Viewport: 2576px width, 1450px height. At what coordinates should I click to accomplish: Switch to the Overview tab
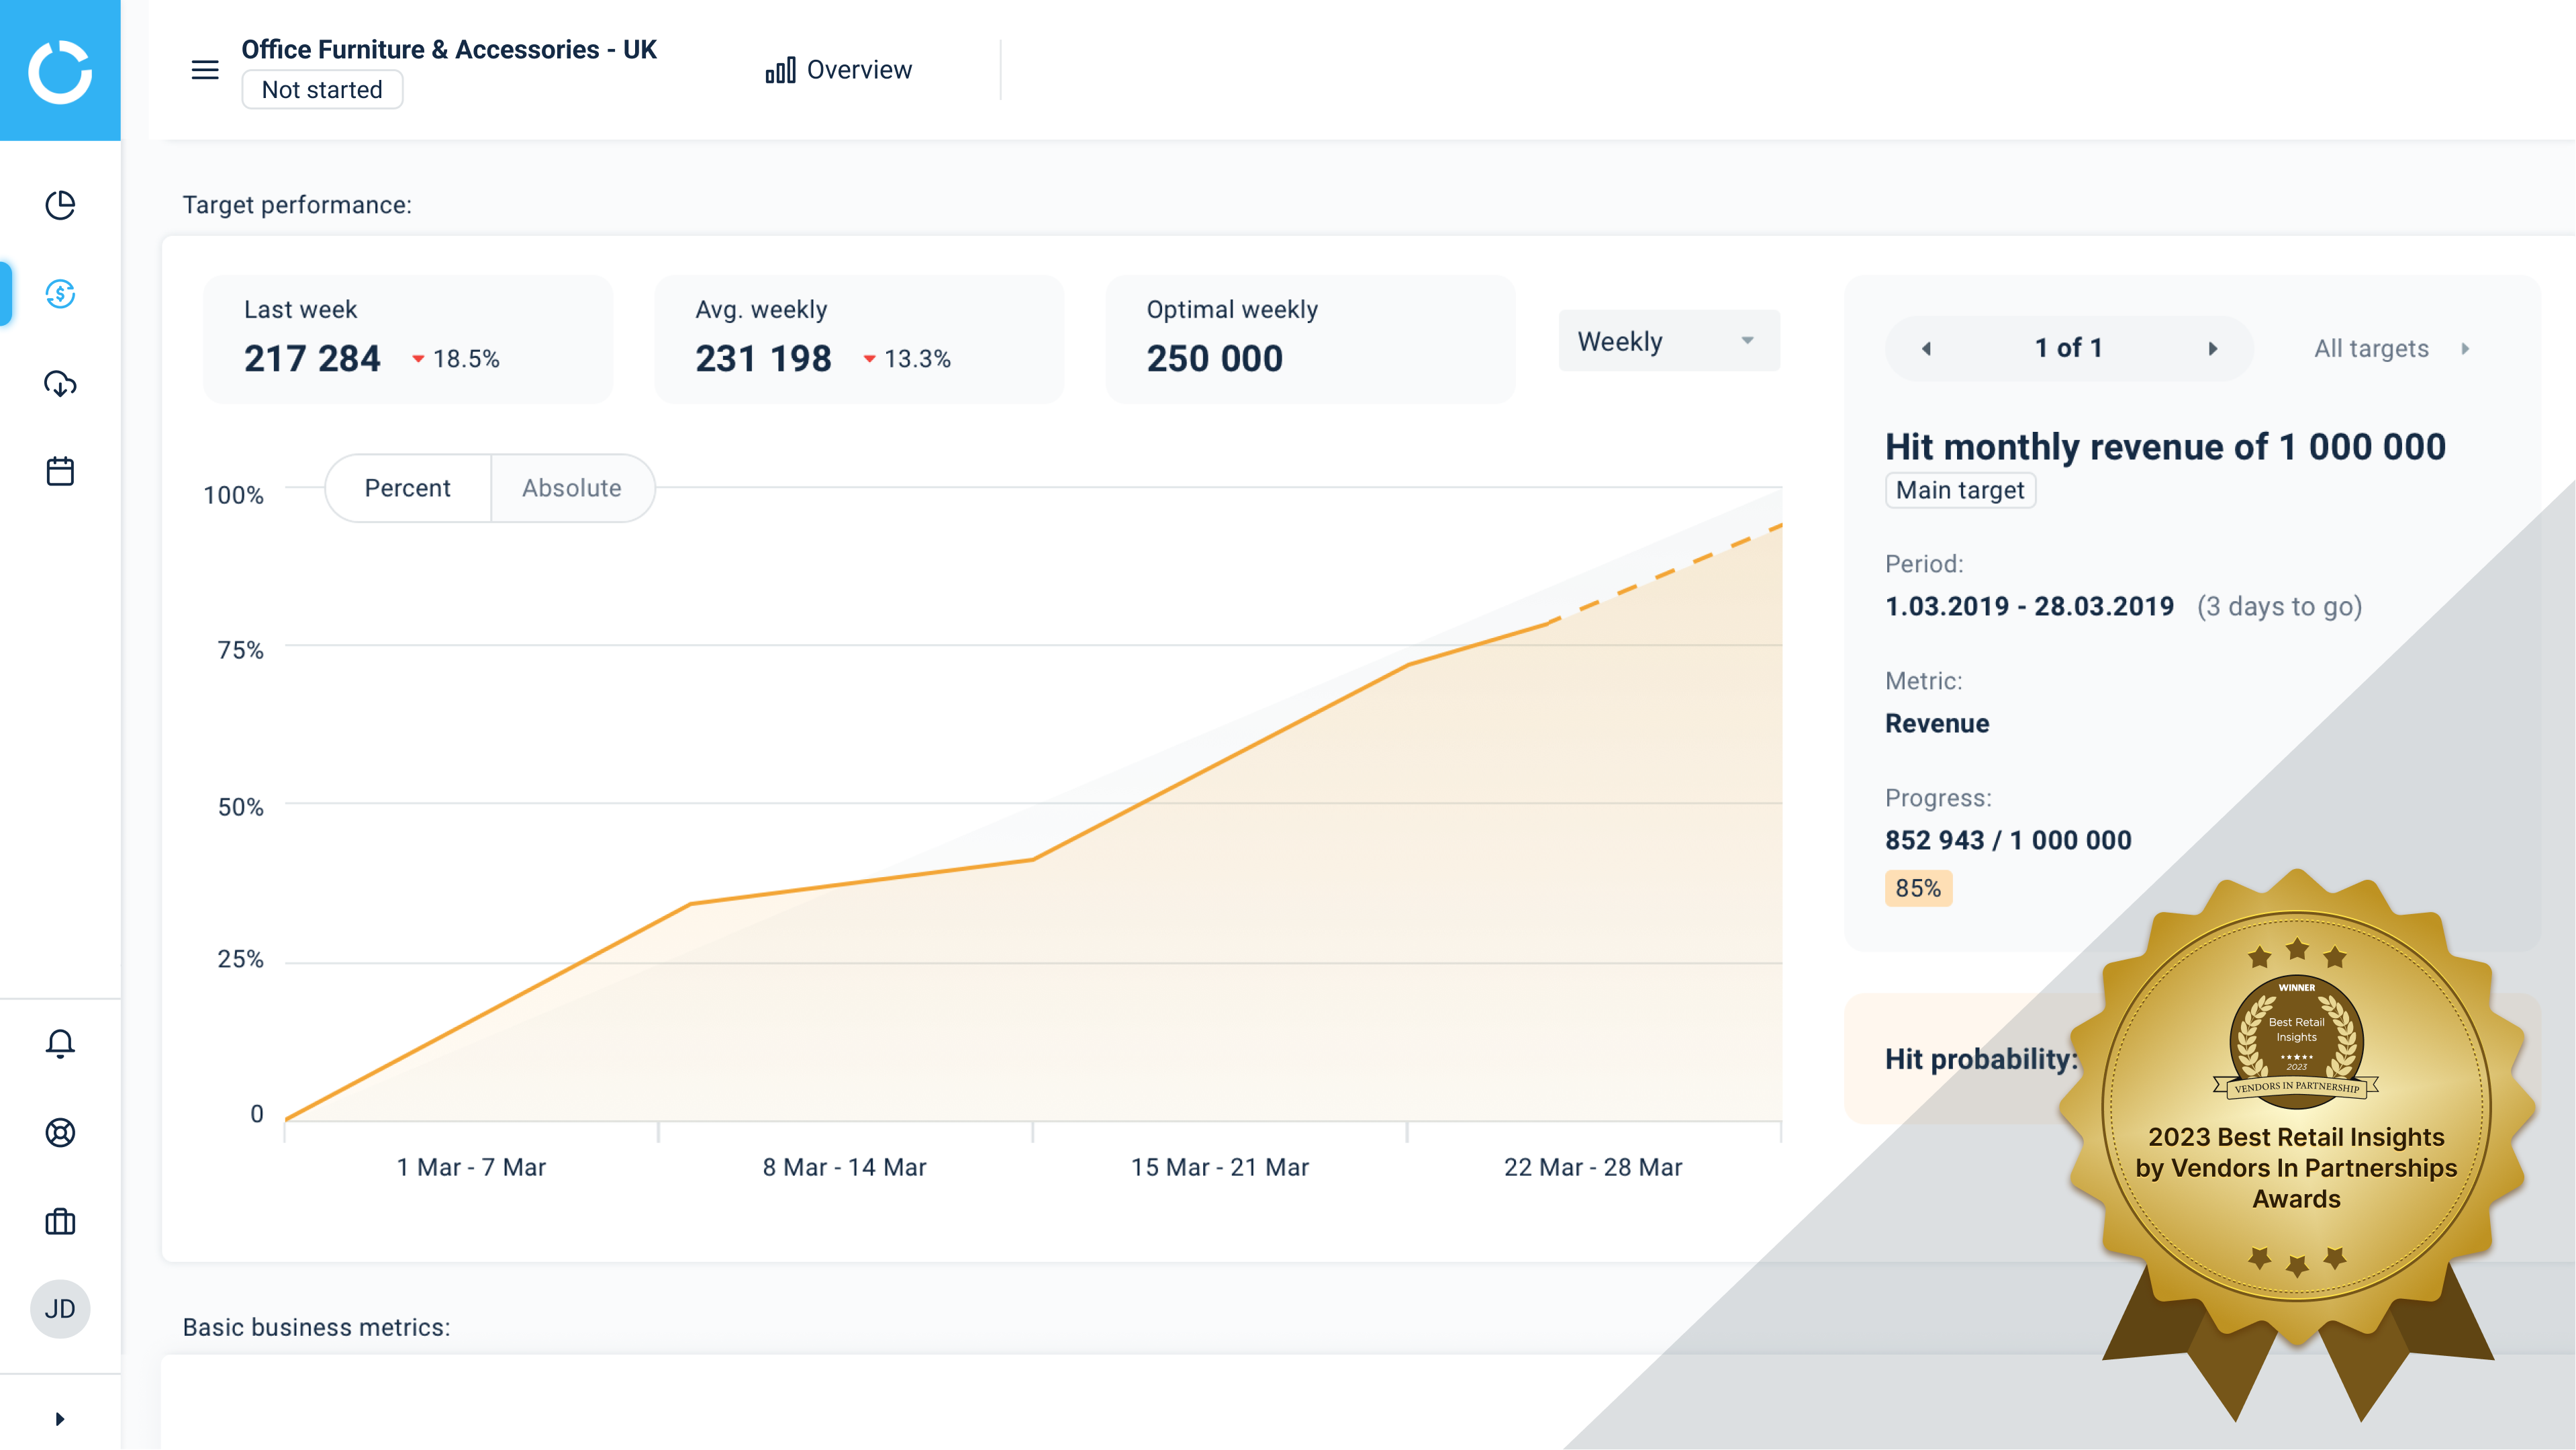click(x=839, y=69)
